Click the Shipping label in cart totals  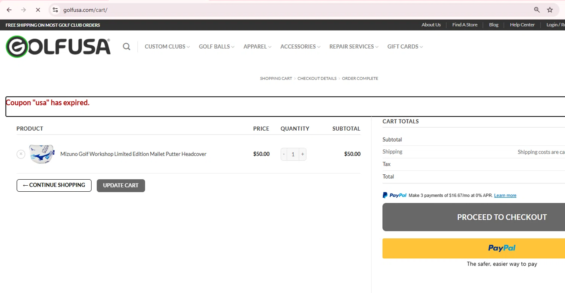click(392, 152)
